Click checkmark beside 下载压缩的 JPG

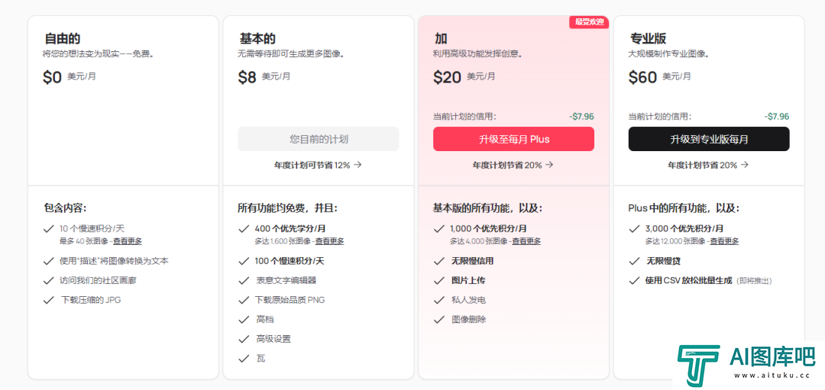click(48, 300)
